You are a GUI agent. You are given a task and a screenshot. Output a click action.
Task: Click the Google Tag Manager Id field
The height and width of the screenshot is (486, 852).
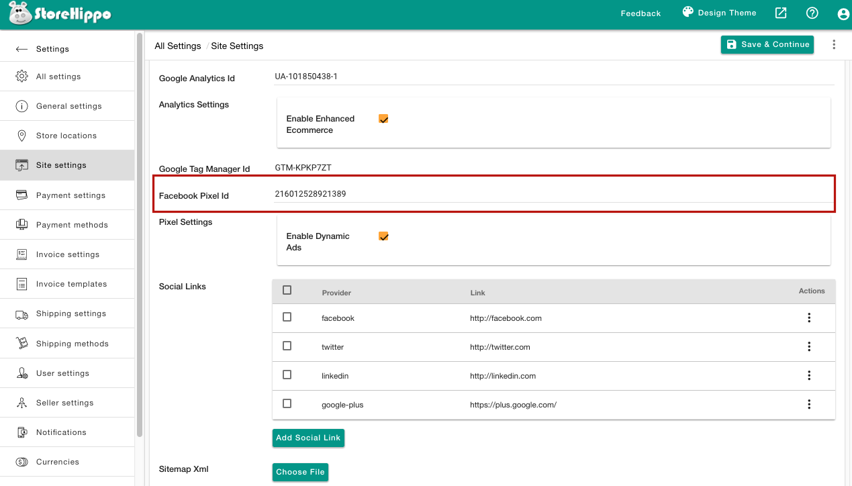coord(555,167)
